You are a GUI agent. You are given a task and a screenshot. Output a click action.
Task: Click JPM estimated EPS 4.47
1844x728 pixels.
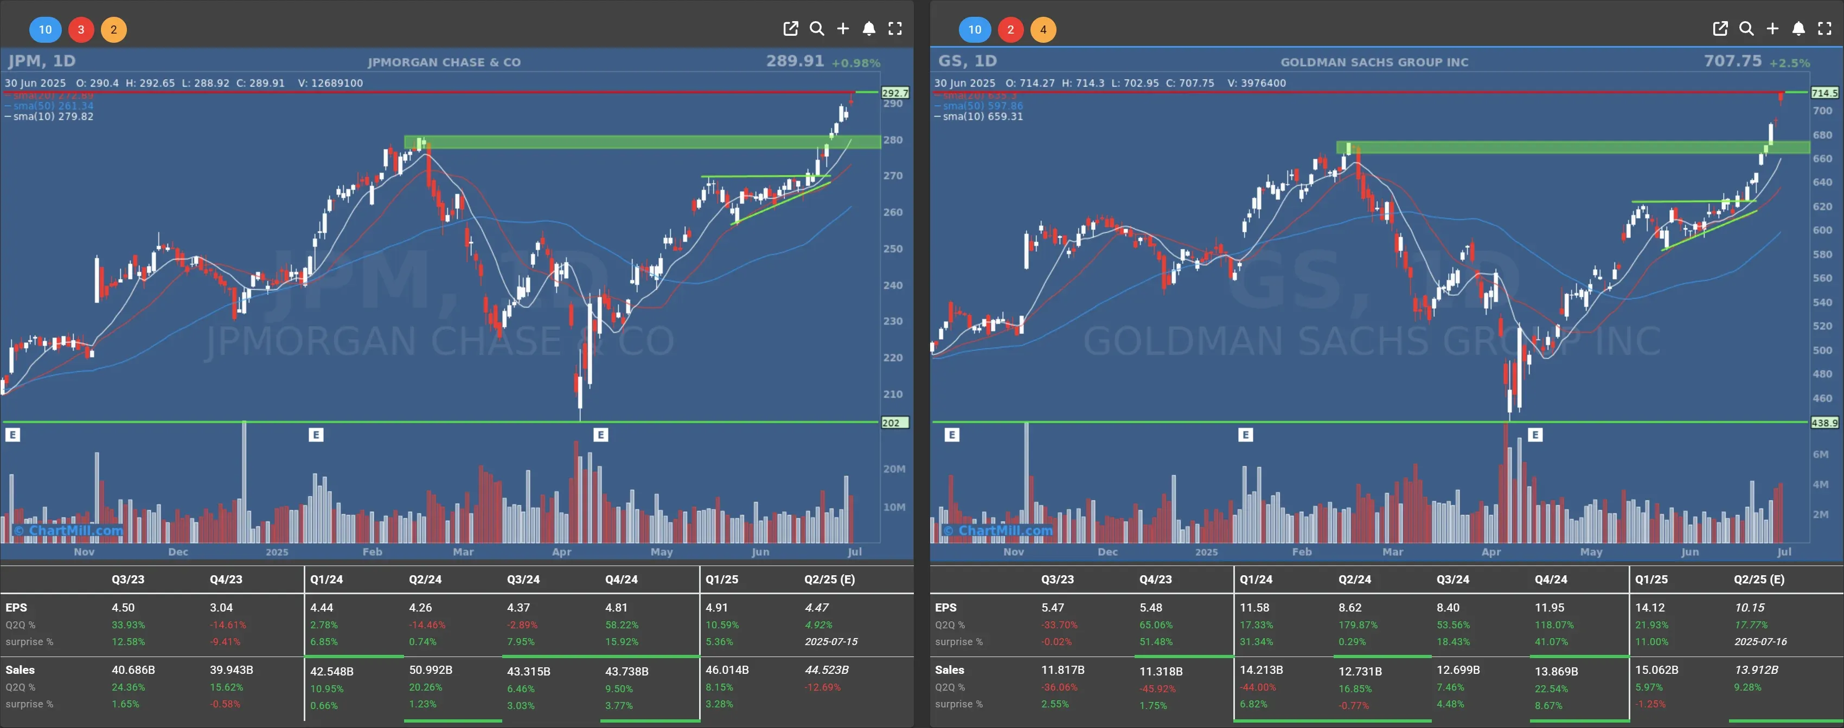(817, 607)
